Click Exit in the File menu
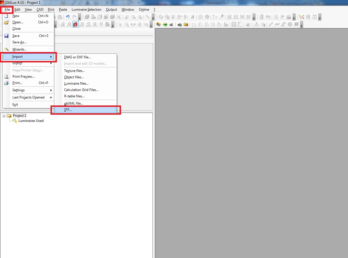The height and width of the screenshot is (258, 348). pyautogui.click(x=28, y=105)
